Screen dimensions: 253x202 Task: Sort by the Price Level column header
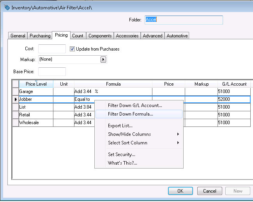click(x=36, y=84)
